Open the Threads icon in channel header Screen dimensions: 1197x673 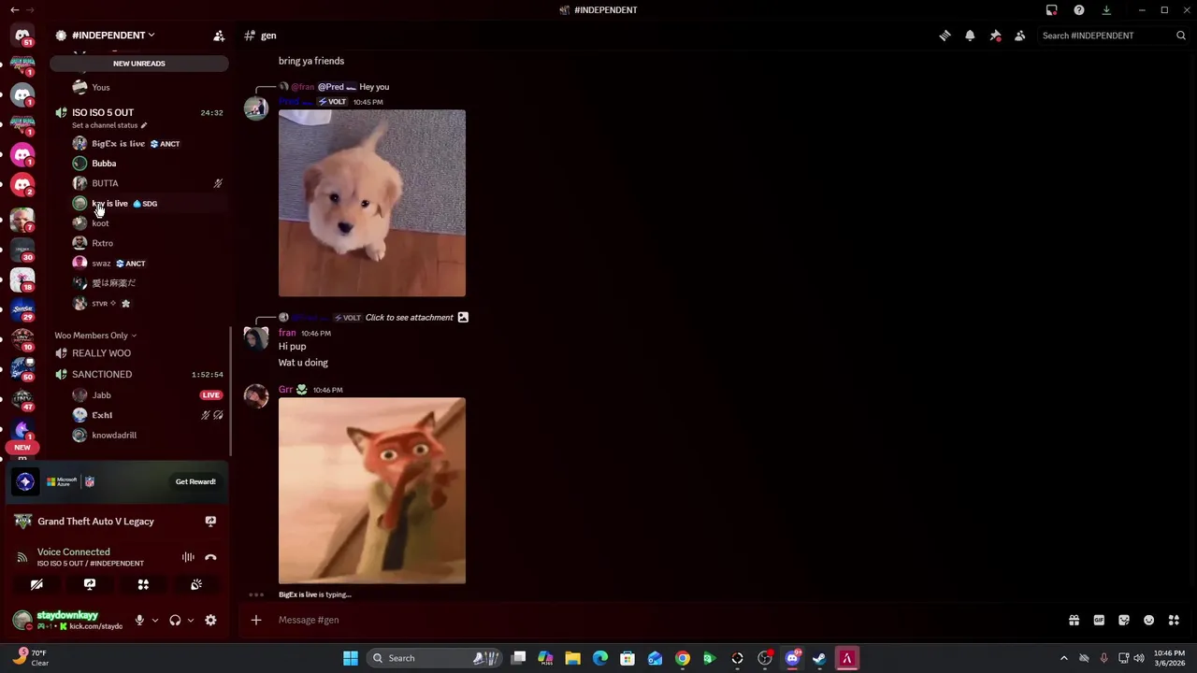tap(945, 36)
